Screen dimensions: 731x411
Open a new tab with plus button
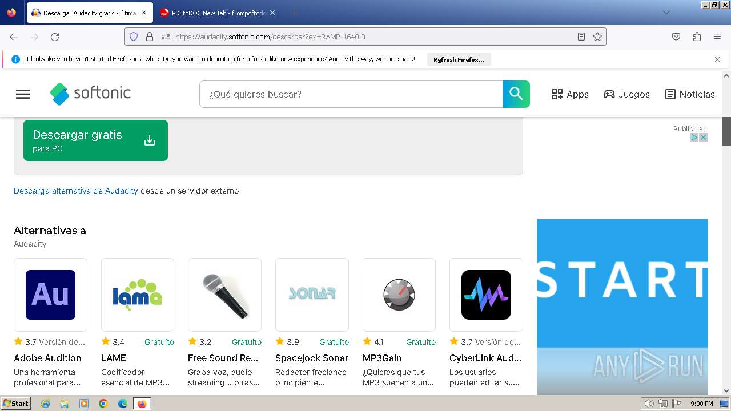(294, 13)
